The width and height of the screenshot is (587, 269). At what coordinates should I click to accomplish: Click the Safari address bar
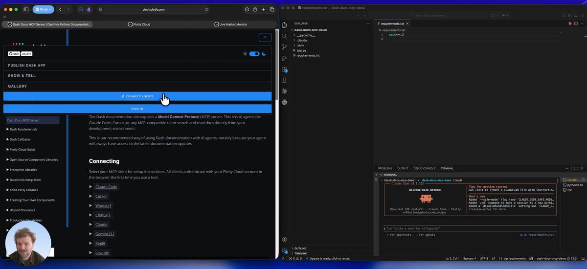154,9
